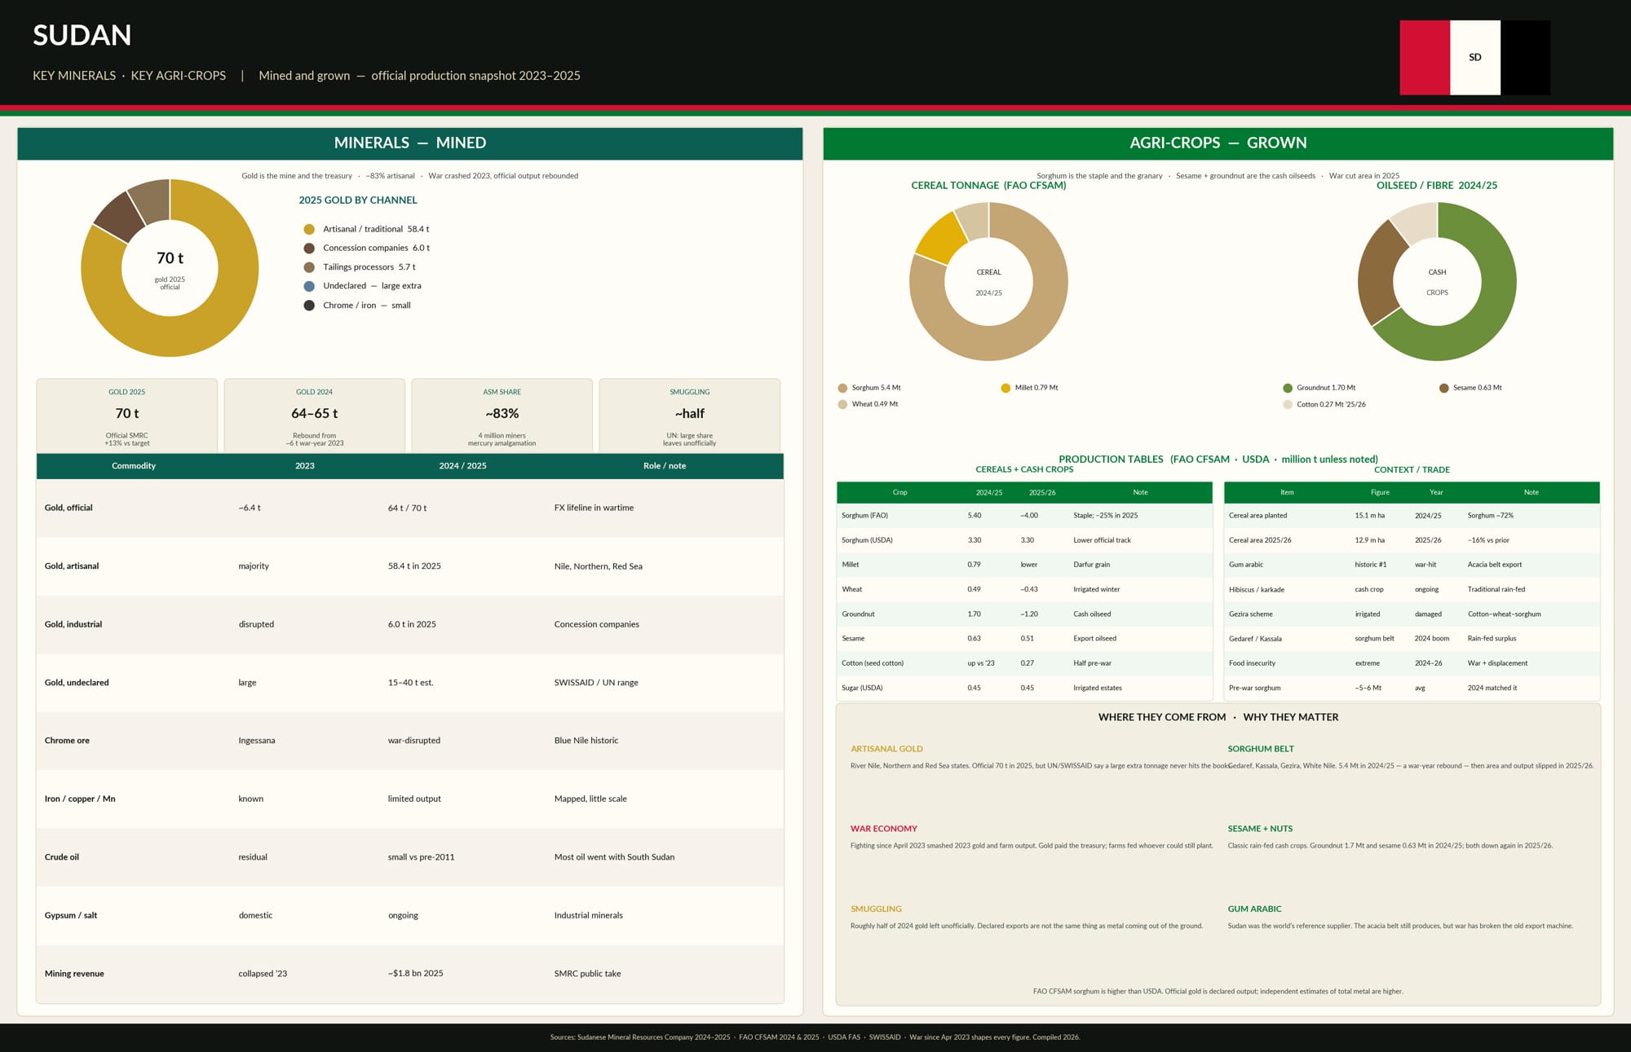Click the 'Chrome ore' row label
Viewport: 1631px width, 1052px height.
coord(67,741)
